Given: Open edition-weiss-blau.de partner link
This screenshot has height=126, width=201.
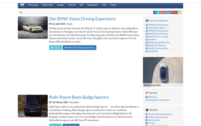Looking at the screenshot, I should pos(158,117).
